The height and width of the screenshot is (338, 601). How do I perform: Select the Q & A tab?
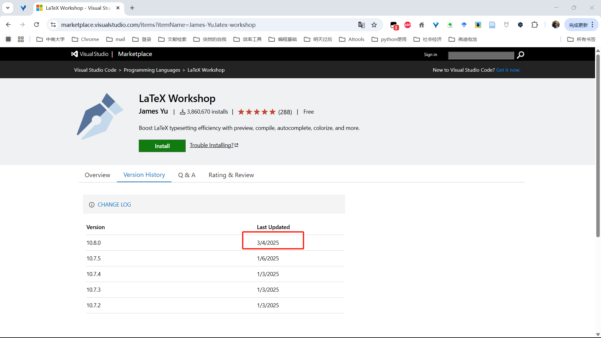(187, 175)
